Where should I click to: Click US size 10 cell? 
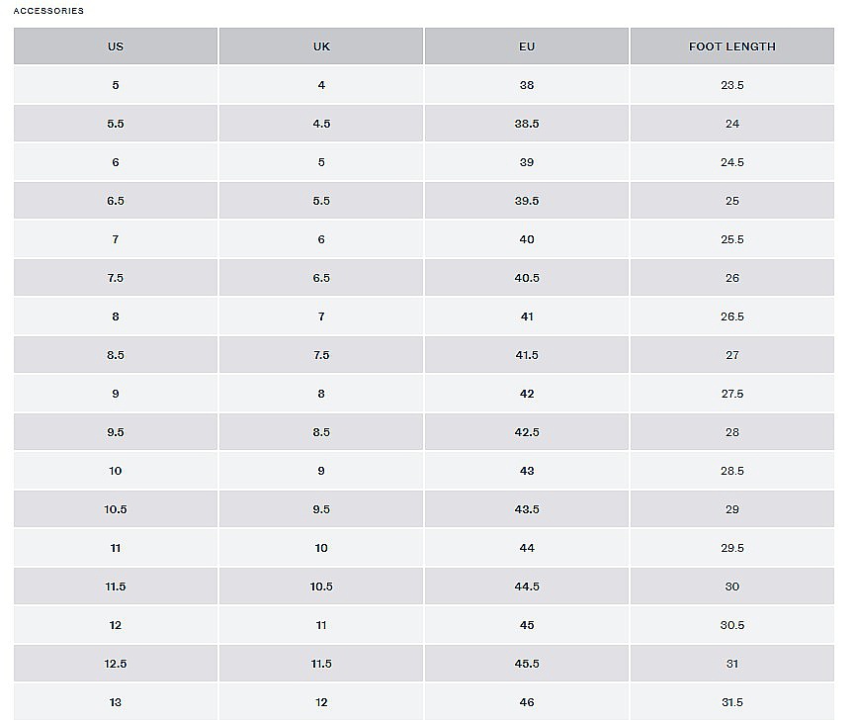(x=116, y=471)
